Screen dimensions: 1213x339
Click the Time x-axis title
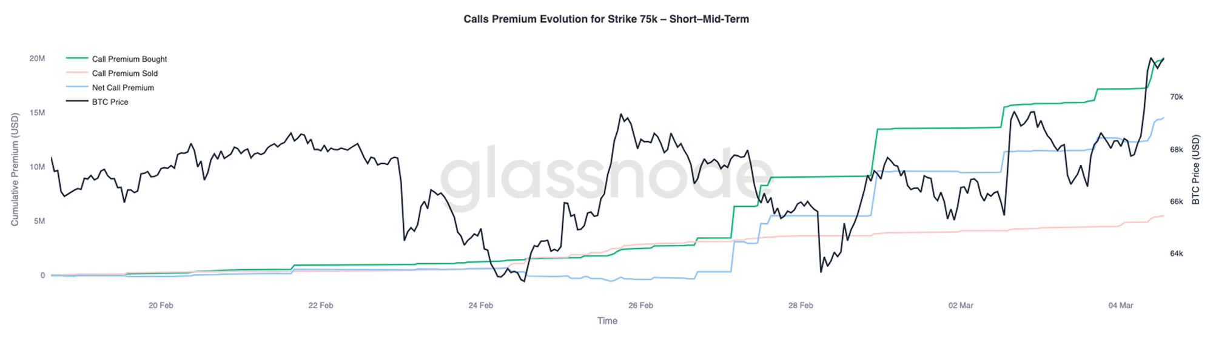607,321
